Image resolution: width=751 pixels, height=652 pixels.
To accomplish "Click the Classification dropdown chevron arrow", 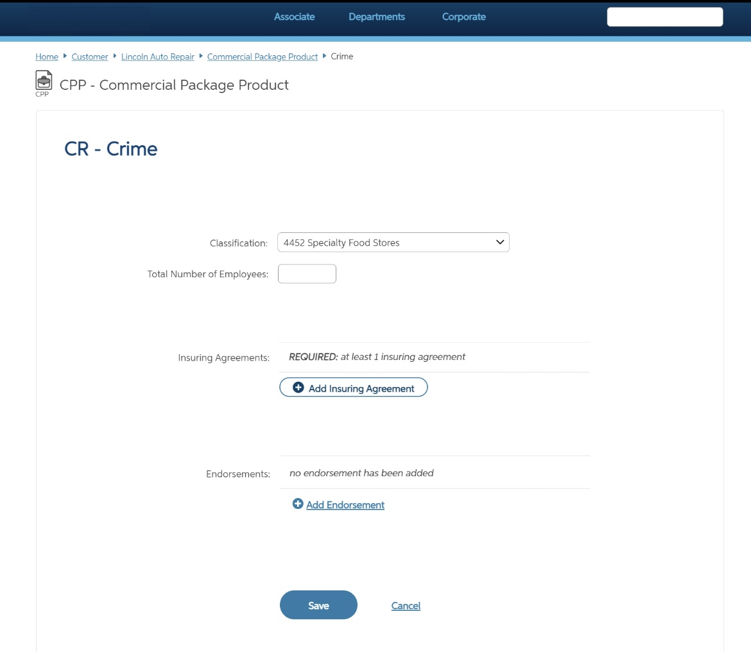I will click(500, 243).
